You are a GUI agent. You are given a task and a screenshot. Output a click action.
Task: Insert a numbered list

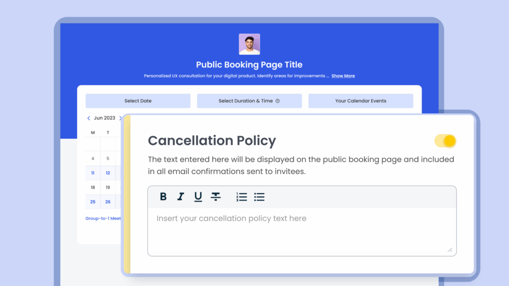coord(242,197)
